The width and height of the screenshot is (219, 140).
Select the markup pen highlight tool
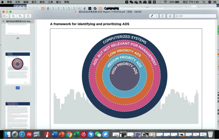point(152,16)
